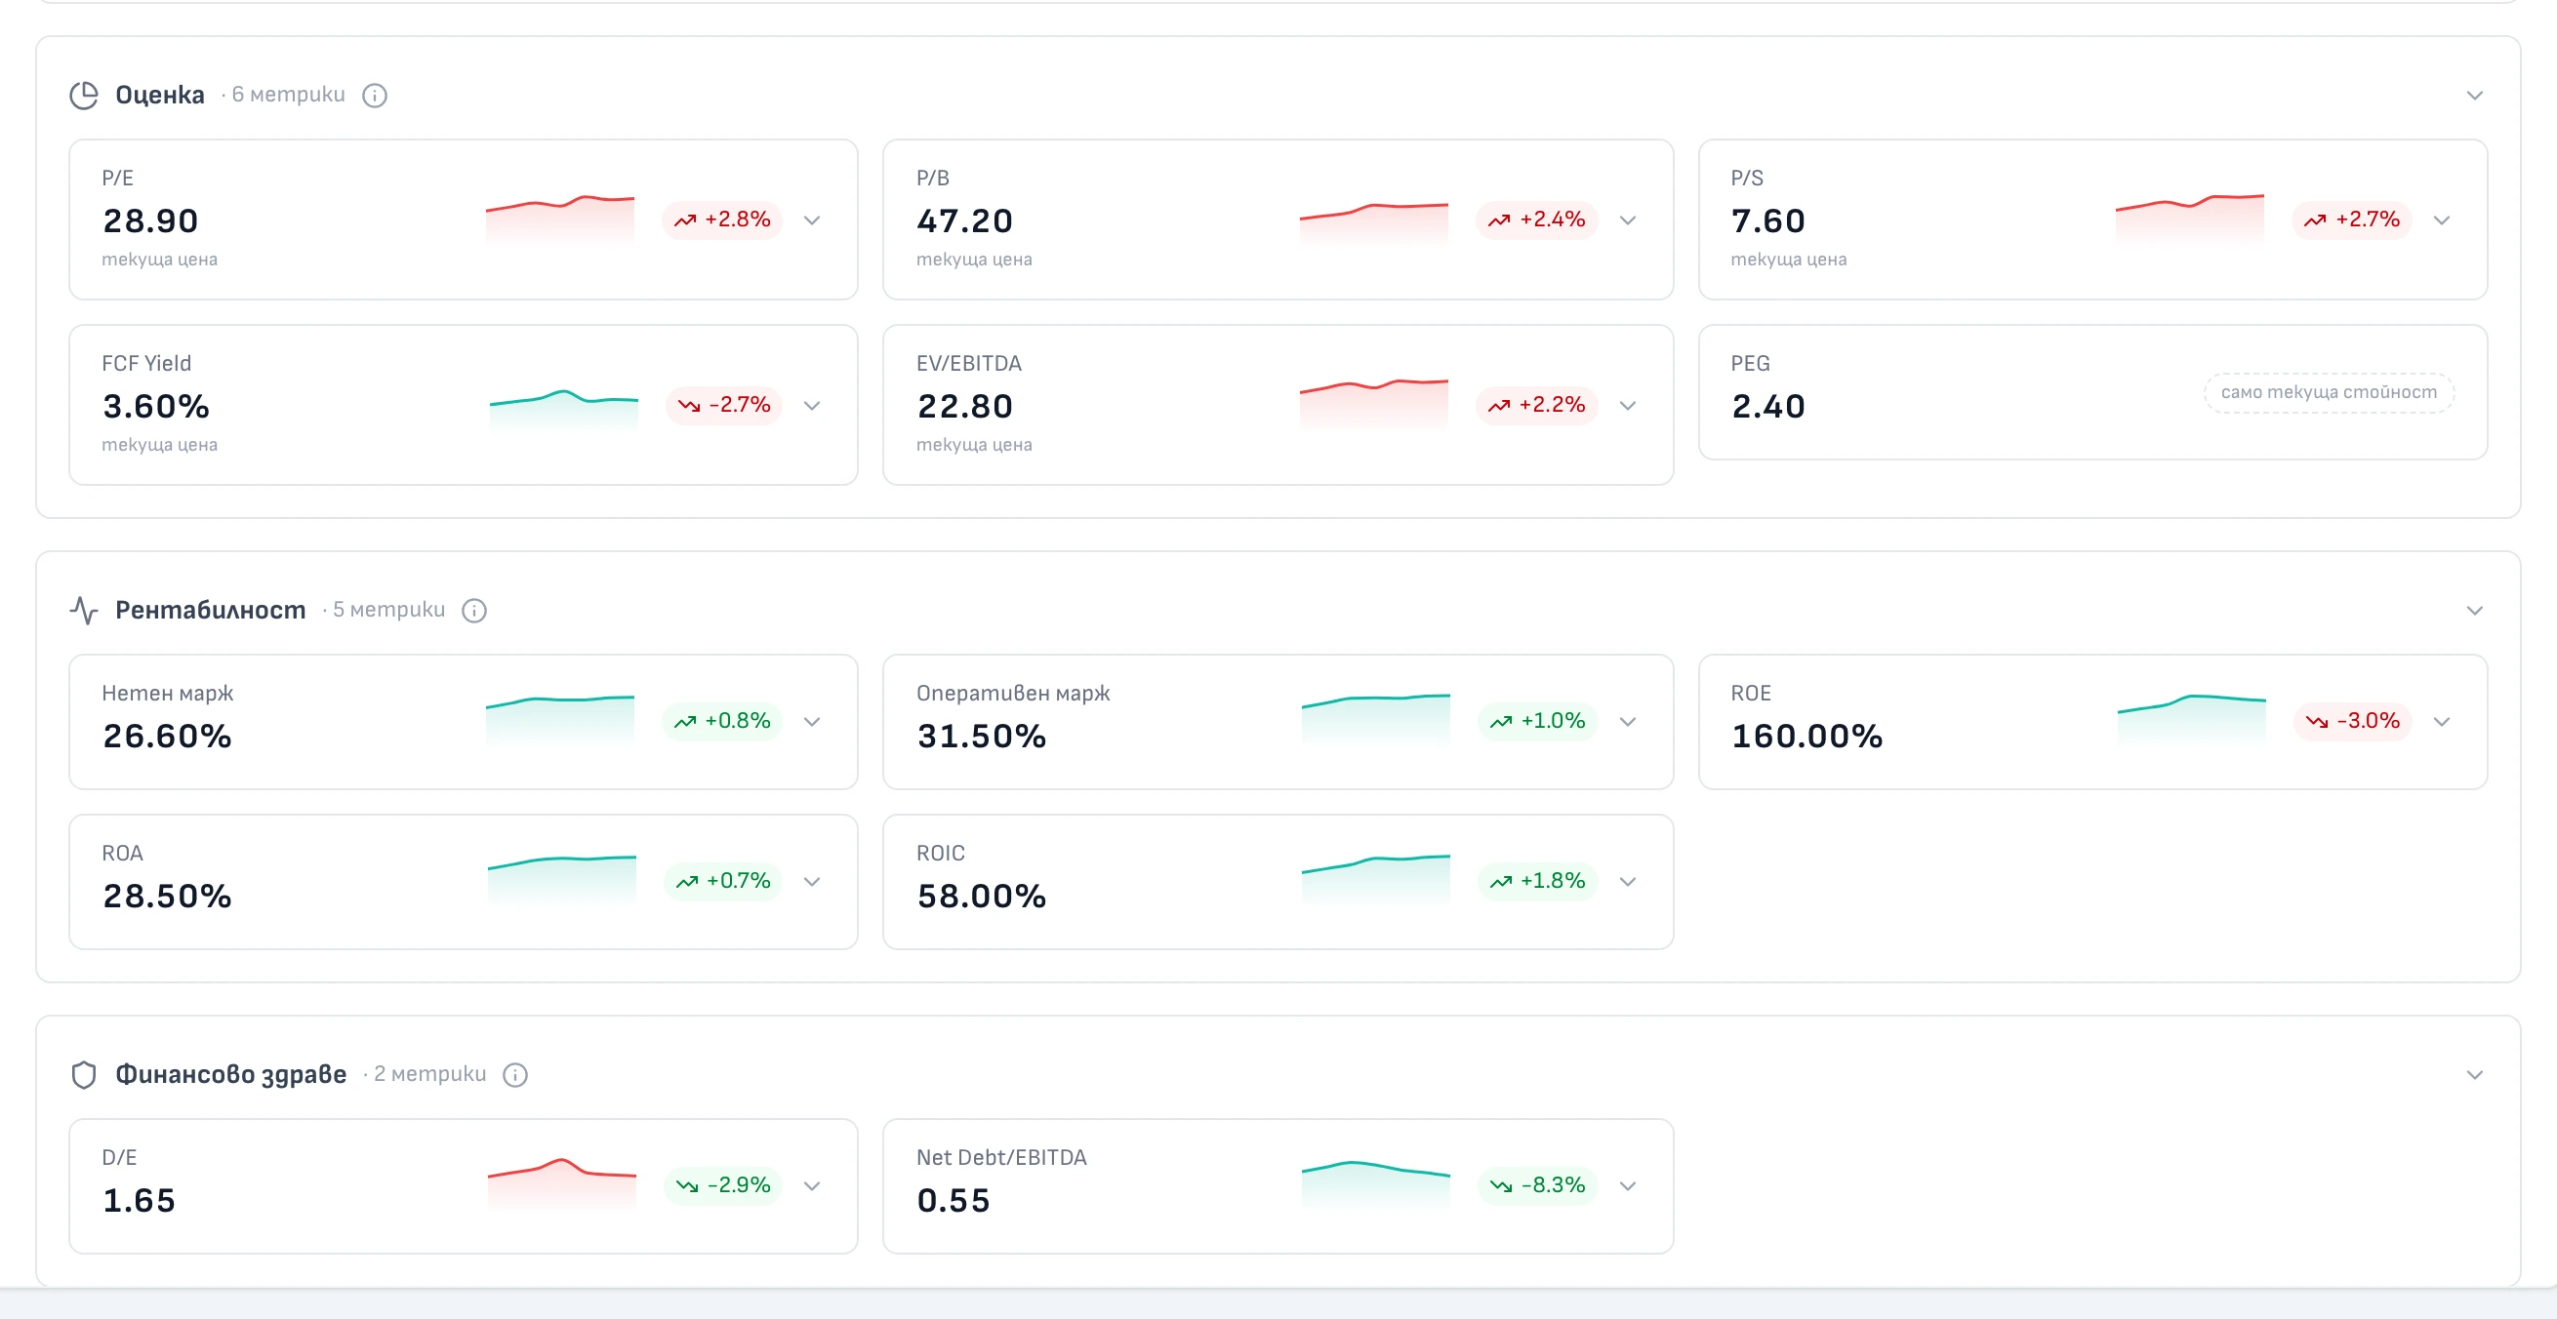Open the info icon next to Оценка 6 метрики
This screenshot has height=1319, width=2557.
(x=374, y=96)
